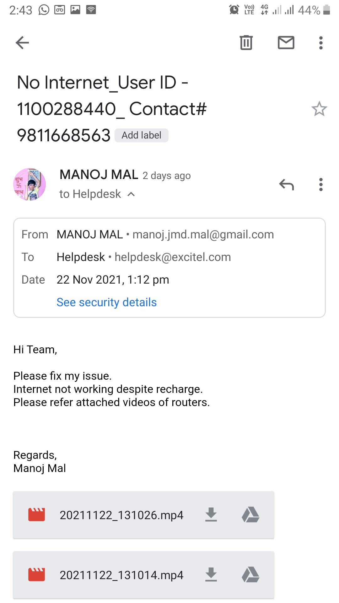
Task: Star this No Internet email
Action: point(319,109)
